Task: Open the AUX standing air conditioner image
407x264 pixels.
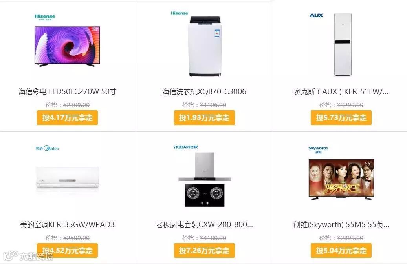Action: (x=342, y=45)
